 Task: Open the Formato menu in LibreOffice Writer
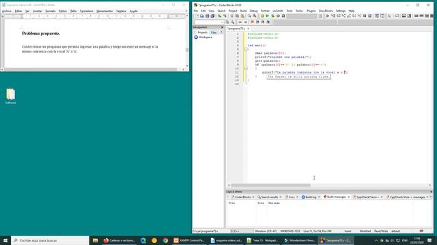point(51,11)
